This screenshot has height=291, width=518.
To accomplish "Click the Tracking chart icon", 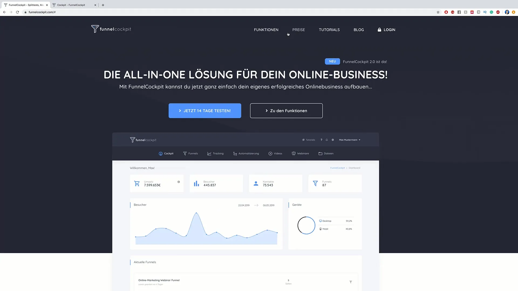I will (x=209, y=154).
